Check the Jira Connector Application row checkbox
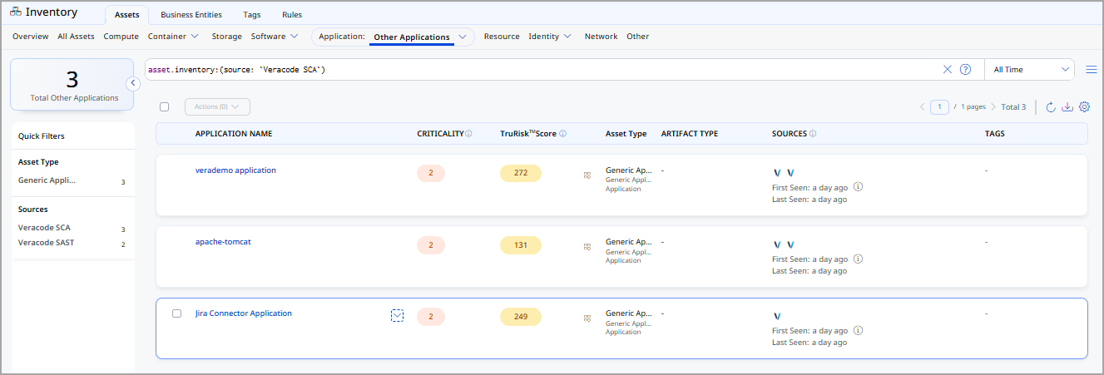Screen dimensions: 1104x375 (x=176, y=313)
